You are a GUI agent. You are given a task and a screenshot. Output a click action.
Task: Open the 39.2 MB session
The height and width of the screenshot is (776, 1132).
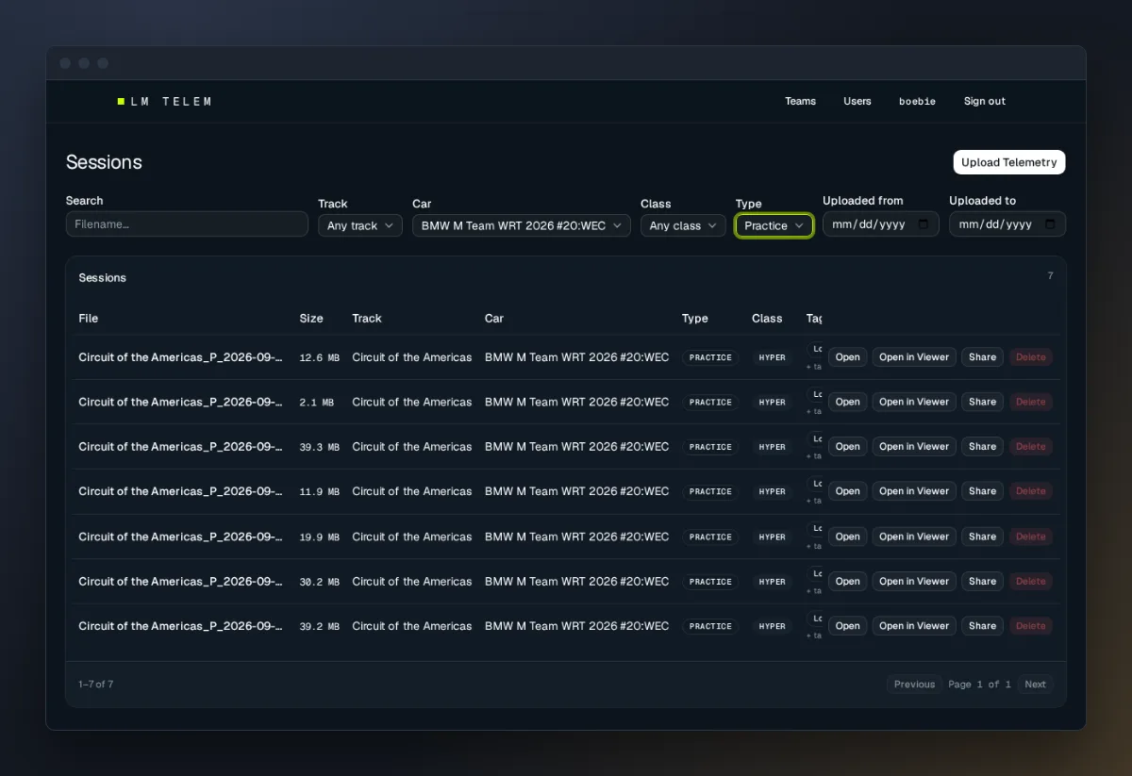pyautogui.click(x=847, y=626)
